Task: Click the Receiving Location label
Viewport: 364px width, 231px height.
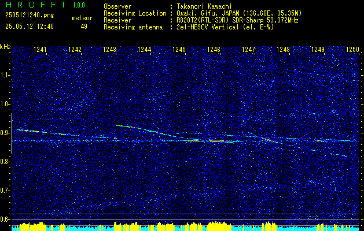Action: click(135, 13)
